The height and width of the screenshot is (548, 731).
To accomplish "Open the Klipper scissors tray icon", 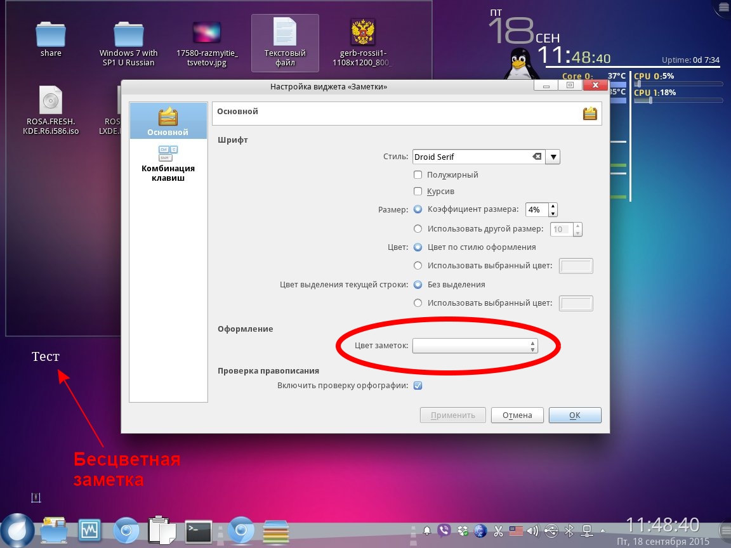I will pos(498,530).
